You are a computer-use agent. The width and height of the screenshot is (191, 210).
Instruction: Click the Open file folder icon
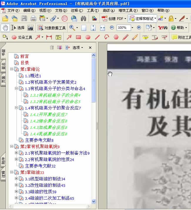5,18
